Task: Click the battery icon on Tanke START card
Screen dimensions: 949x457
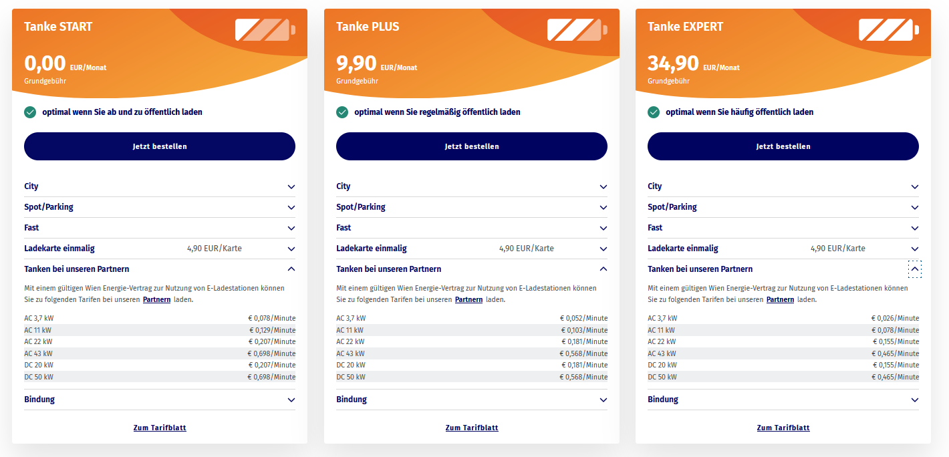Action: (x=265, y=30)
